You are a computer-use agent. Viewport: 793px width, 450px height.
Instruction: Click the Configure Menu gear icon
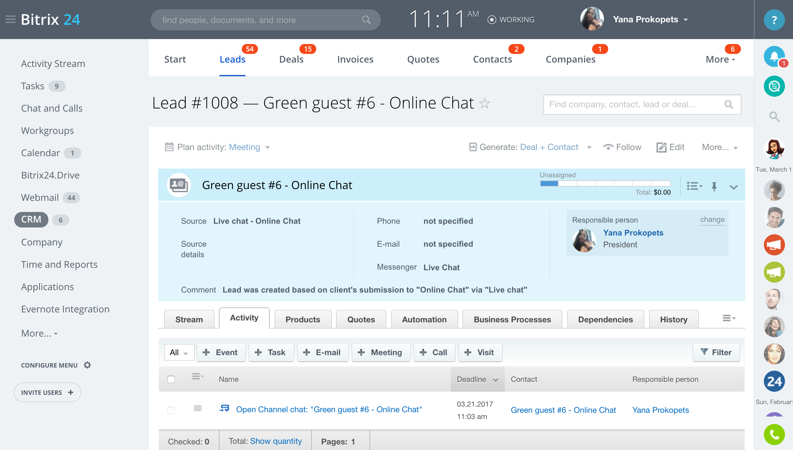87,365
